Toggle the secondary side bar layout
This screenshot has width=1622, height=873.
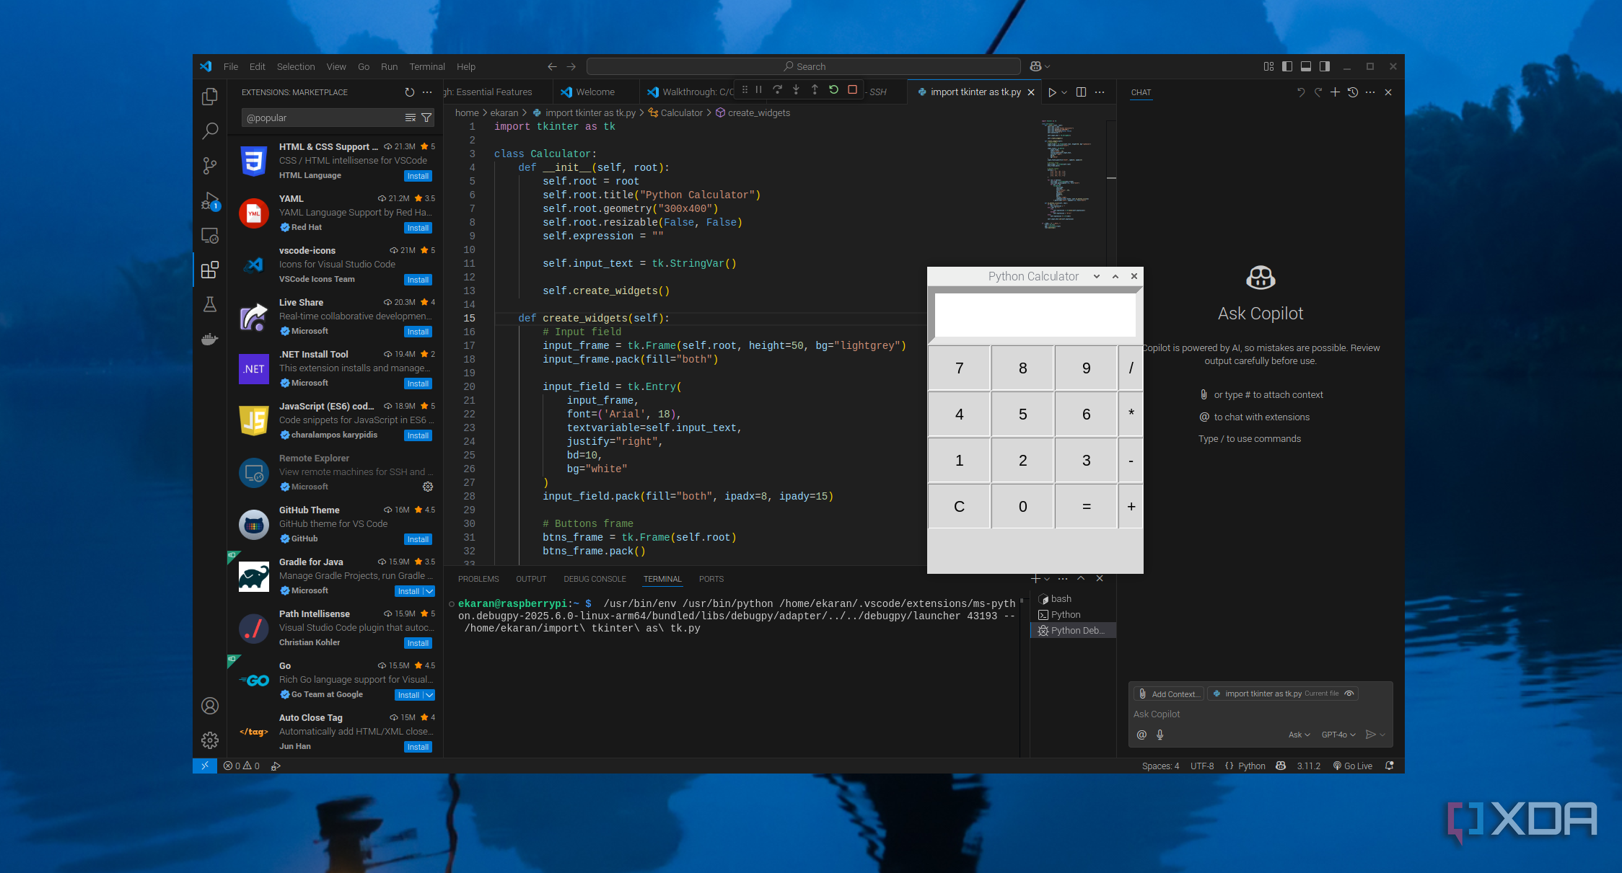click(1325, 66)
